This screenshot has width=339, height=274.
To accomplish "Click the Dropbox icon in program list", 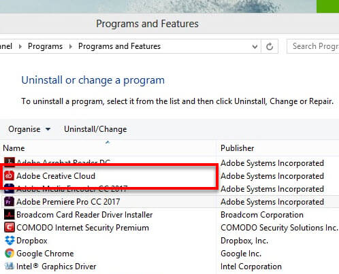I will tap(10, 241).
